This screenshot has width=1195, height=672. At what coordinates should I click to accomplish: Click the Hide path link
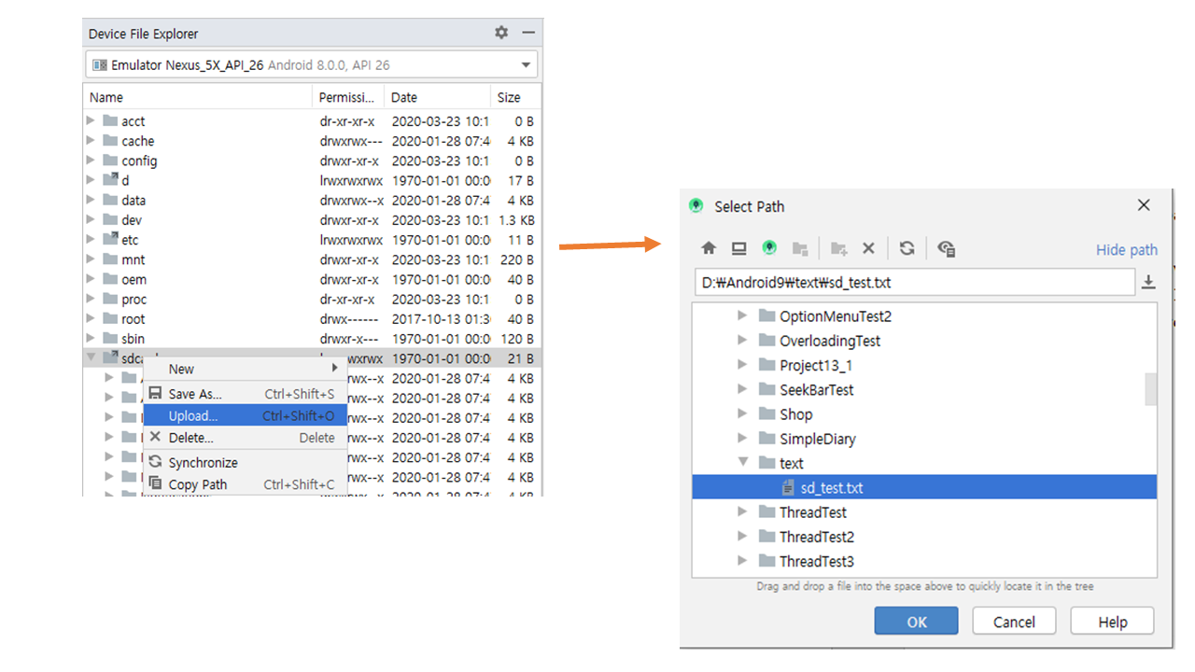tap(1126, 249)
